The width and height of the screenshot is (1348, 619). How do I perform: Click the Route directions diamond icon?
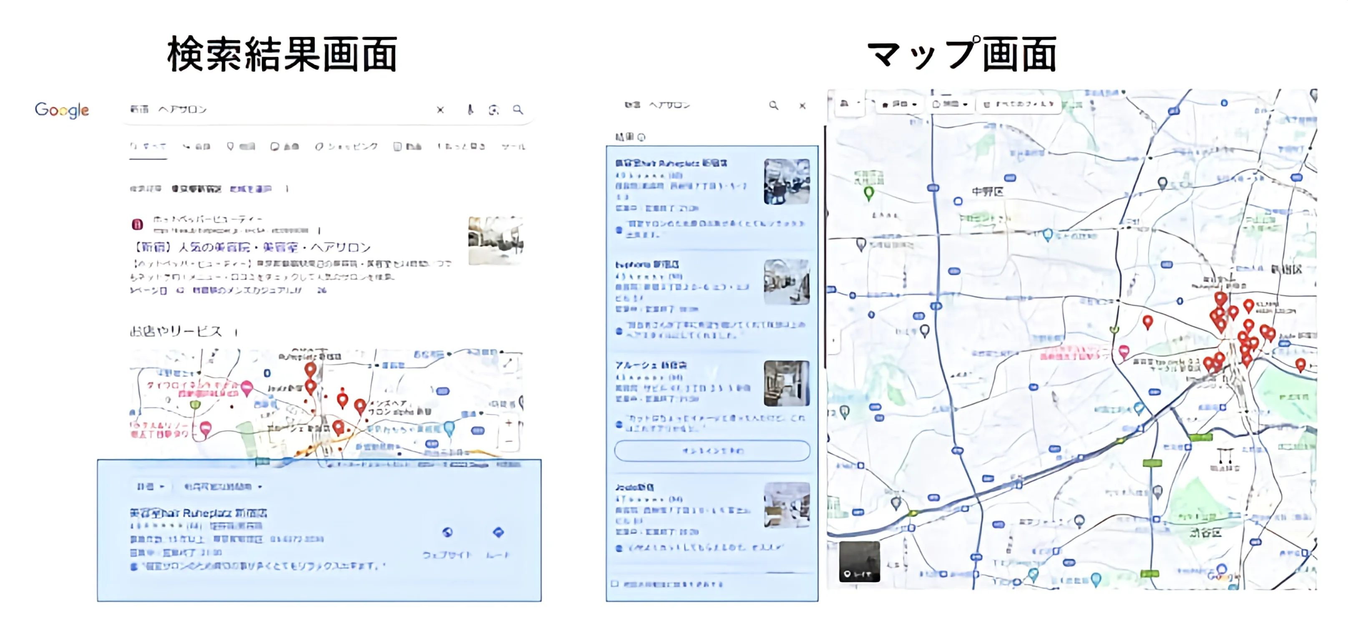pyautogui.click(x=498, y=533)
